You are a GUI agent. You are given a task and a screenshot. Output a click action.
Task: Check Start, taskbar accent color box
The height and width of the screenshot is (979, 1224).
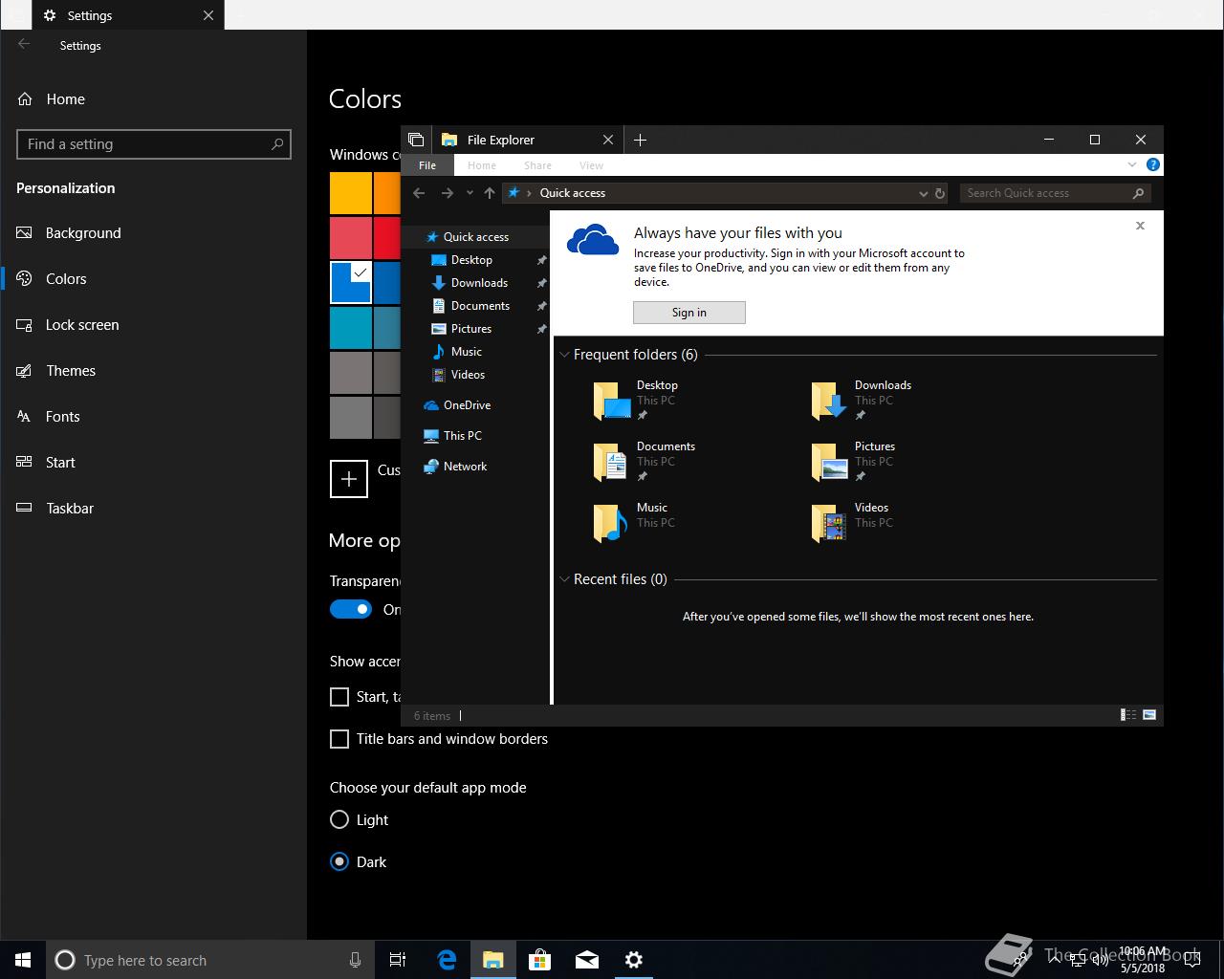click(339, 697)
